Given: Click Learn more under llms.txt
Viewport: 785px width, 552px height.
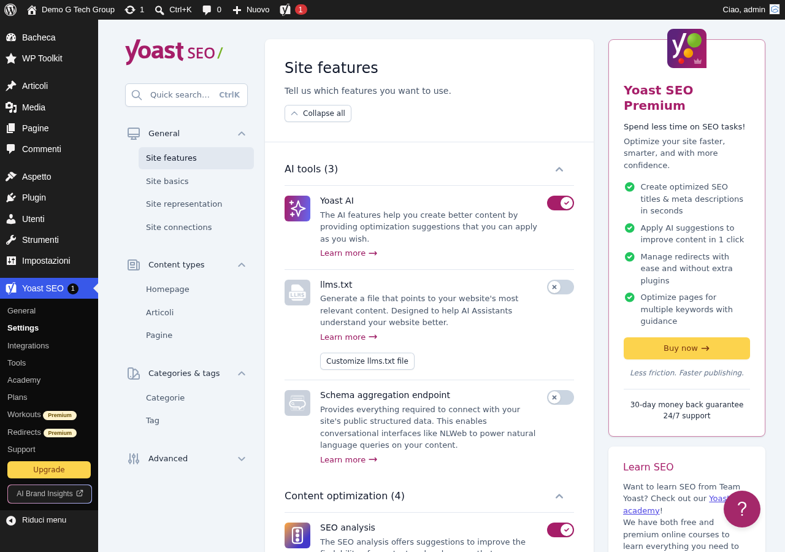Looking at the screenshot, I should (348, 337).
